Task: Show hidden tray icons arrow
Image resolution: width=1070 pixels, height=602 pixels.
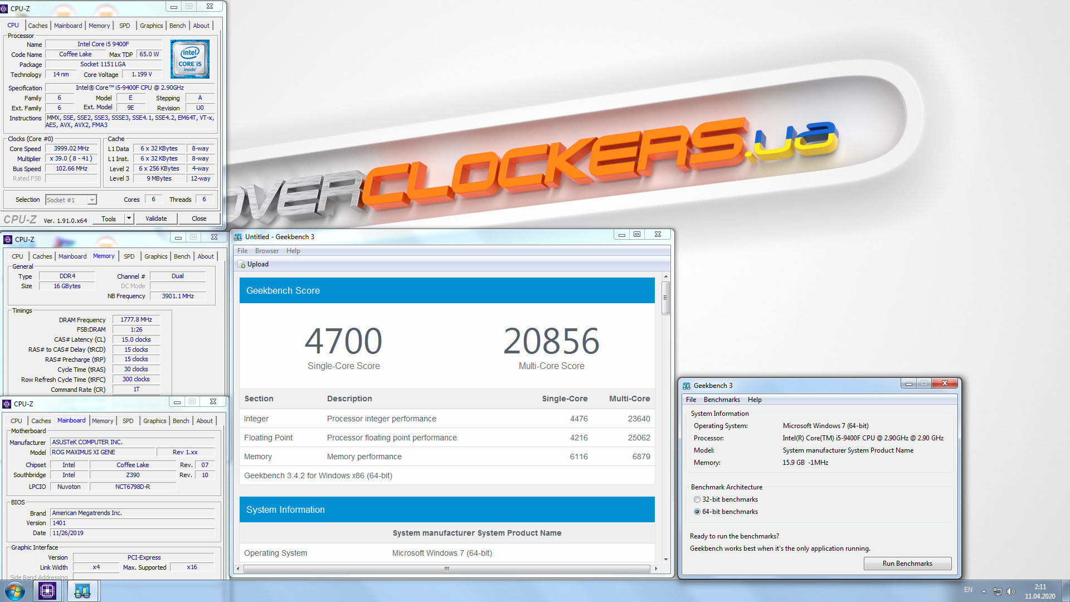Action: (x=984, y=591)
